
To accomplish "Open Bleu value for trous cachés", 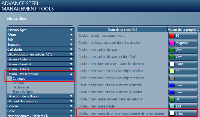I will coord(183,85).
